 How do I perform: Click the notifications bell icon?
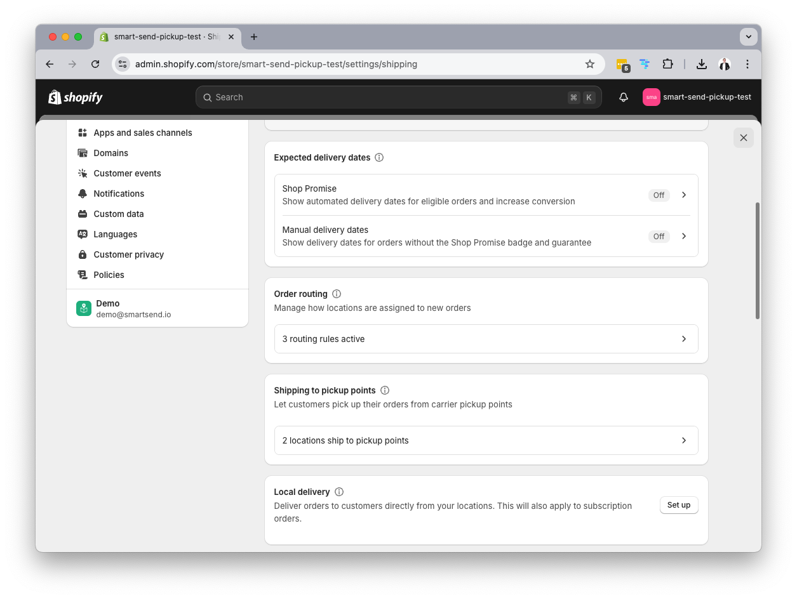[623, 97]
